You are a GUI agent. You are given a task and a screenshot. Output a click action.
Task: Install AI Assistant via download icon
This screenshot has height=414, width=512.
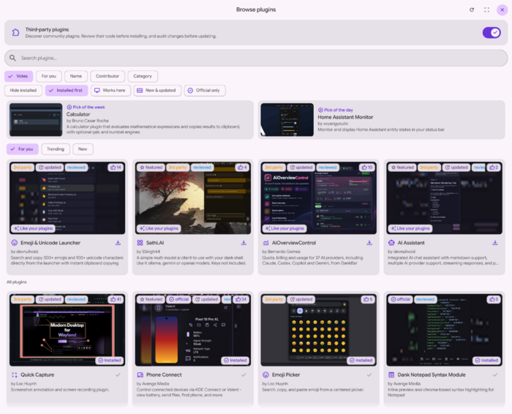pos(495,243)
